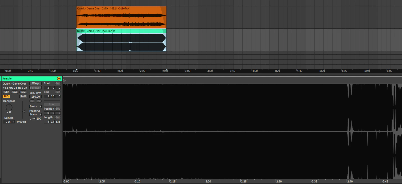
Task: Open the Beats warp mode dropdown
Action: click(x=36, y=106)
